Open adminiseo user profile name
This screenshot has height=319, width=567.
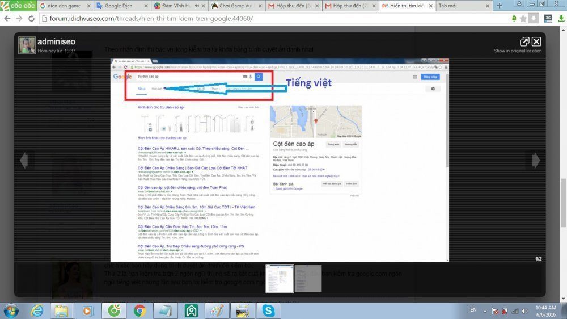[x=56, y=41]
